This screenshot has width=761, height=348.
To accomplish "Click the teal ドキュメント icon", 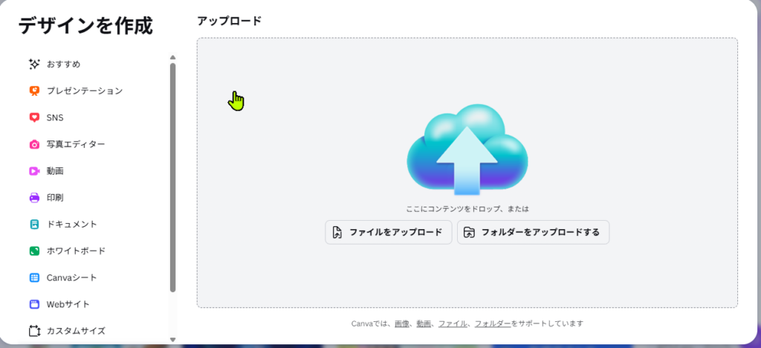I will (x=34, y=225).
